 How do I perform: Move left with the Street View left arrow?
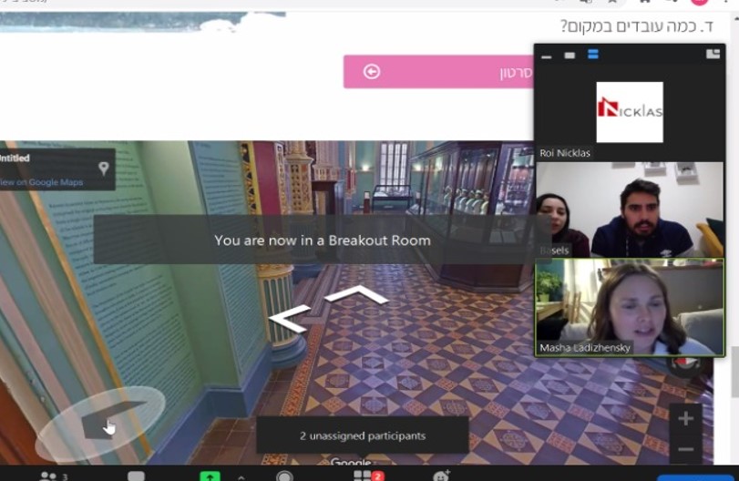point(290,318)
